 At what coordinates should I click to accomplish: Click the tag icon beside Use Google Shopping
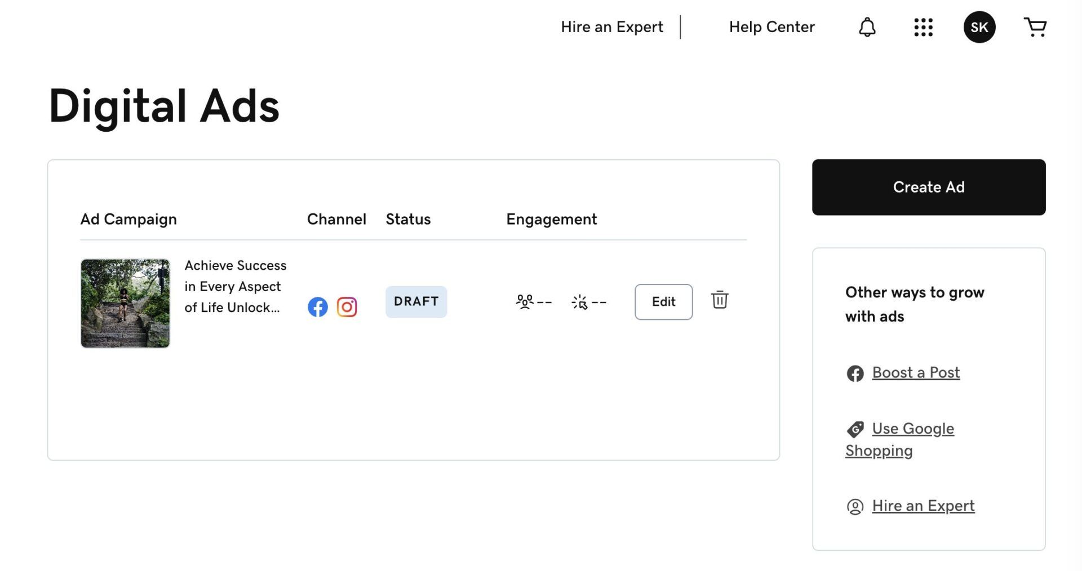coord(855,430)
